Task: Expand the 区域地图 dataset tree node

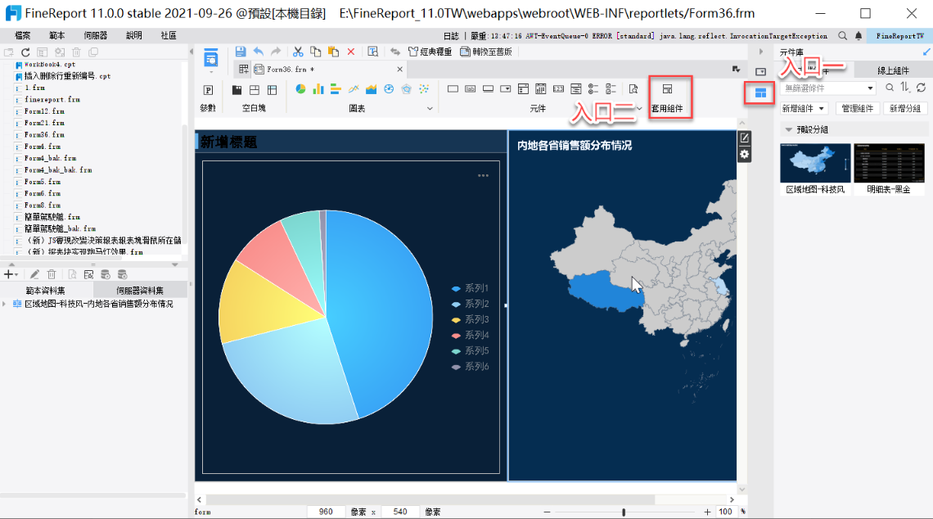Action: click(5, 305)
